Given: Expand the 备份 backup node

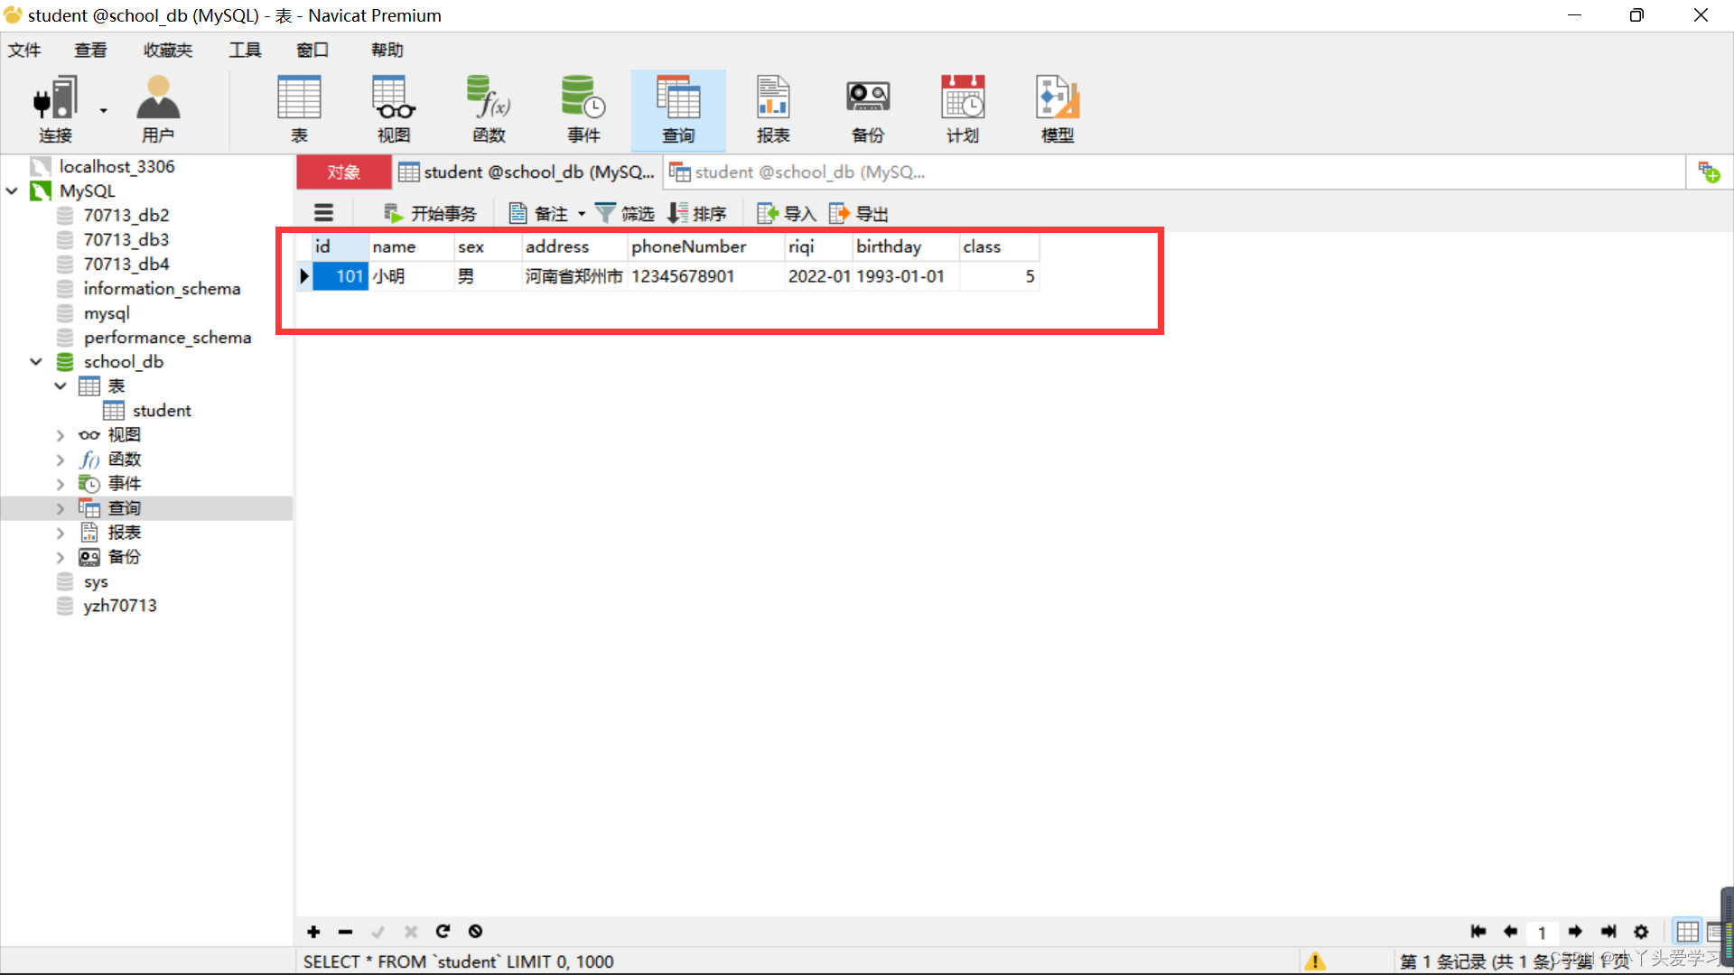Looking at the screenshot, I should pyautogui.click(x=61, y=557).
